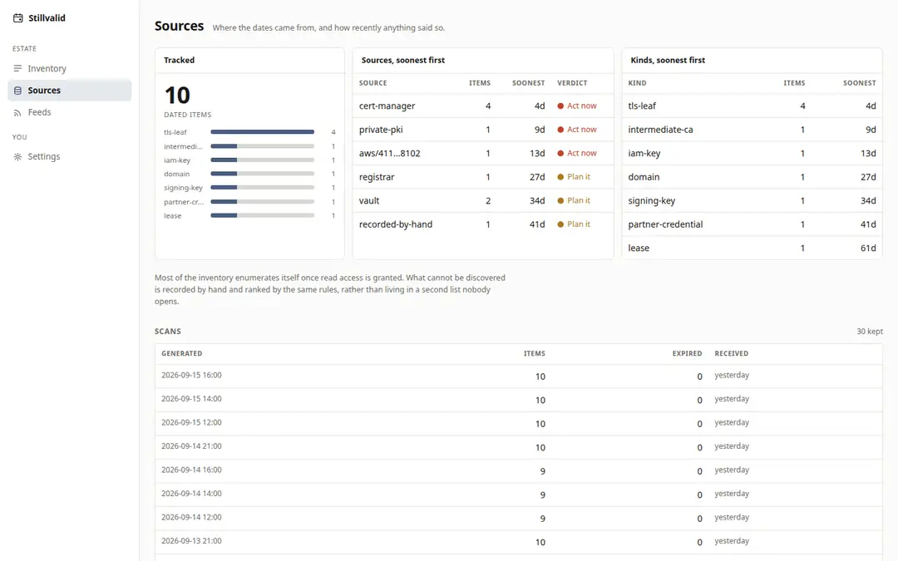Go to Feeds in sidebar
Image resolution: width=898 pixels, height=561 pixels.
point(69,113)
